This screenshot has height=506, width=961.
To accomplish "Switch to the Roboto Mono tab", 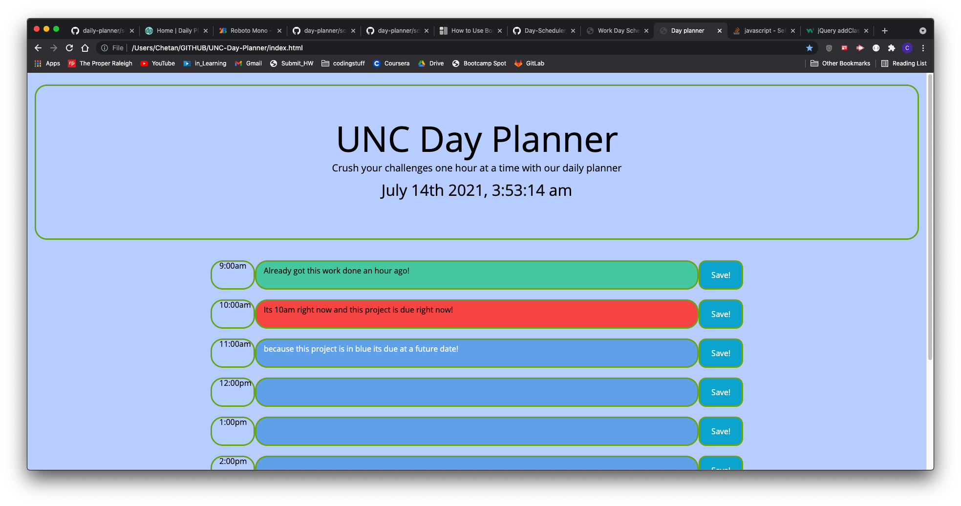I will pyautogui.click(x=250, y=30).
